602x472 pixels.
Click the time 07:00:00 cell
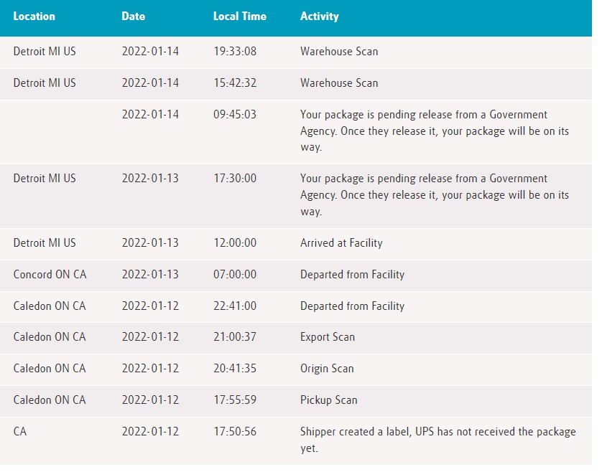point(235,274)
